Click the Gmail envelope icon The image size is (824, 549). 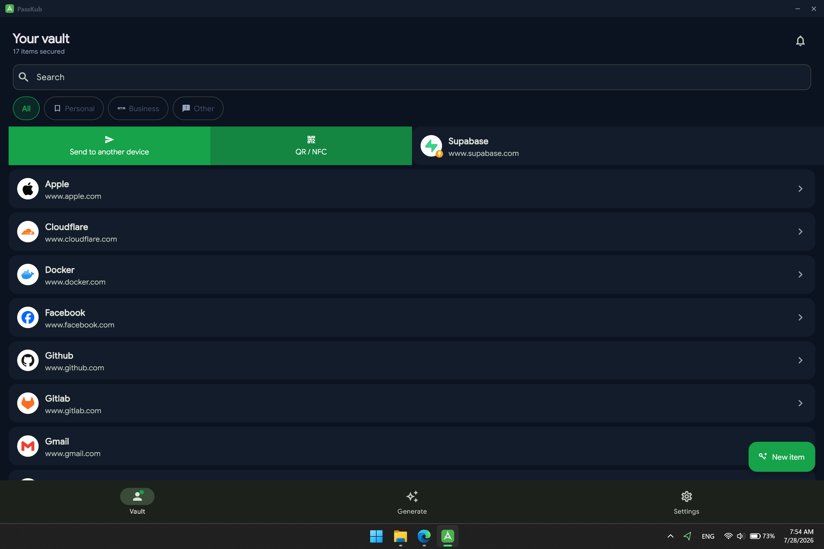(28, 446)
